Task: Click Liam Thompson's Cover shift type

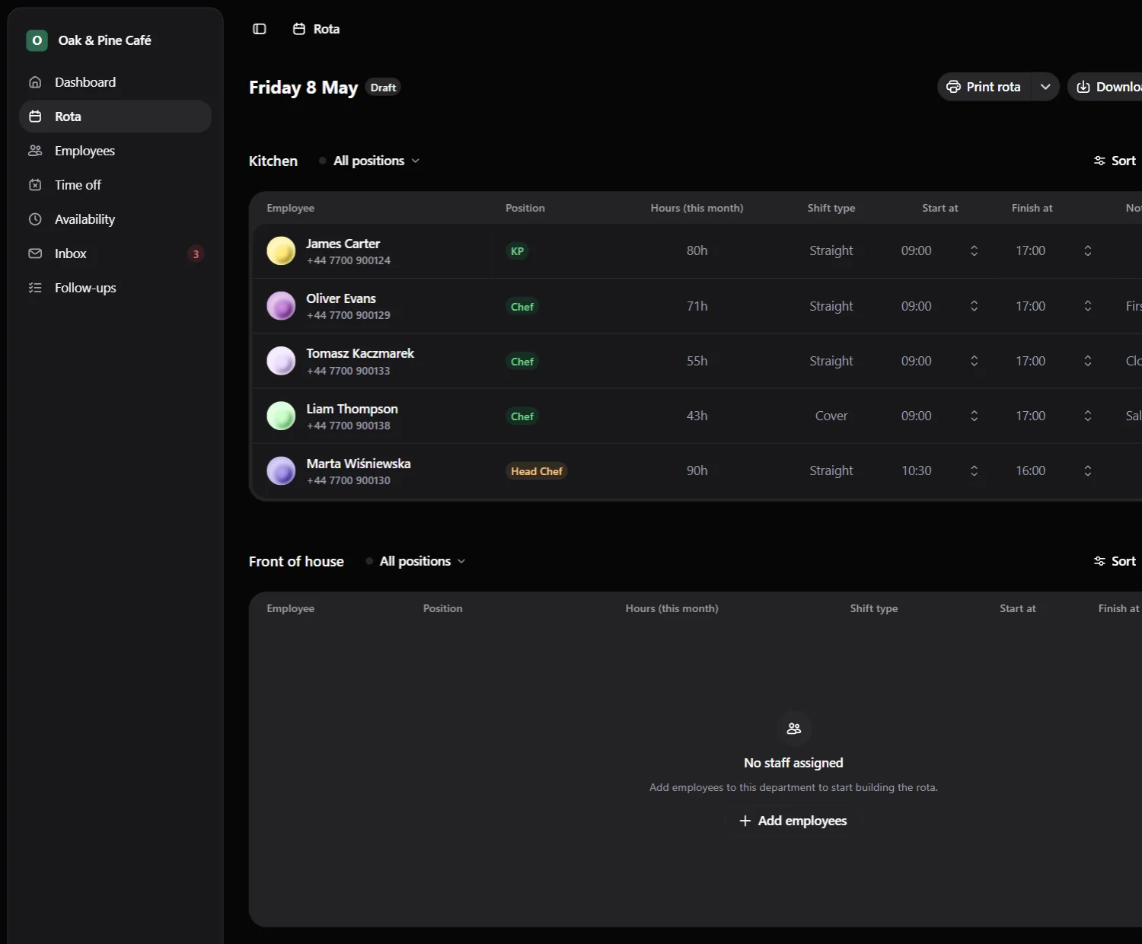Action: (831, 416)
